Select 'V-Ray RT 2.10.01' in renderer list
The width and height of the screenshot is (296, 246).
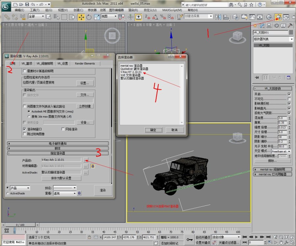(x=131, y=72)
